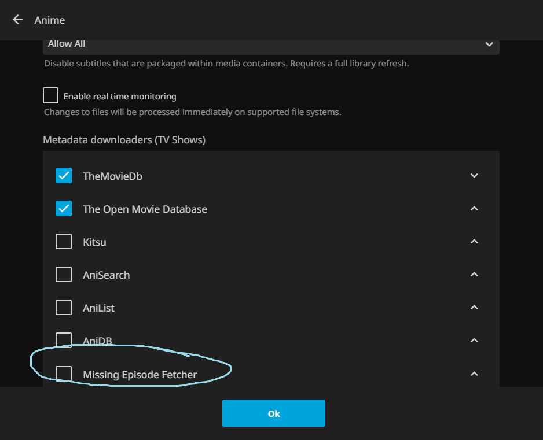543x440 pixels.
Task: Move The Open Movie Database up
Action: tap(474, 209)
